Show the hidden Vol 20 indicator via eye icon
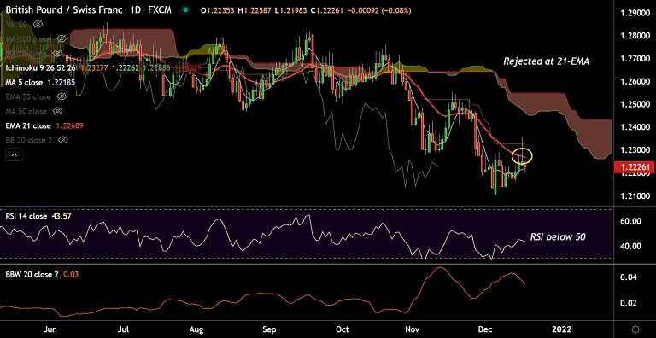656x338 pixels. [38, 24]
